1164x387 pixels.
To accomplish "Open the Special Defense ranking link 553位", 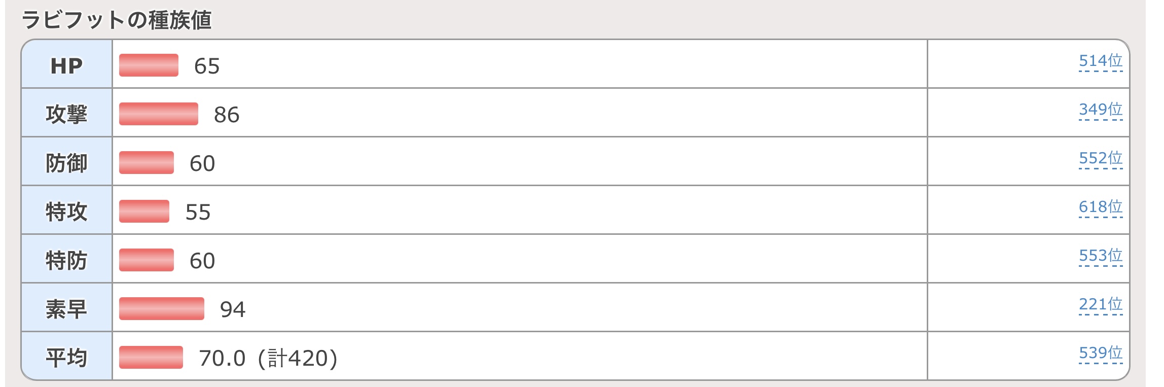I will tap(1101, 256).
